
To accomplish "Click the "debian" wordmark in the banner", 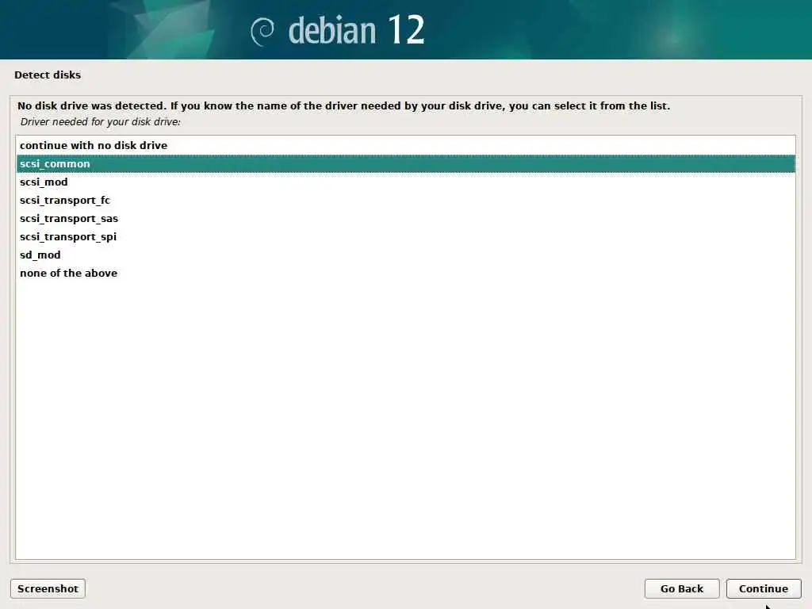I will (x=332, y=31).
